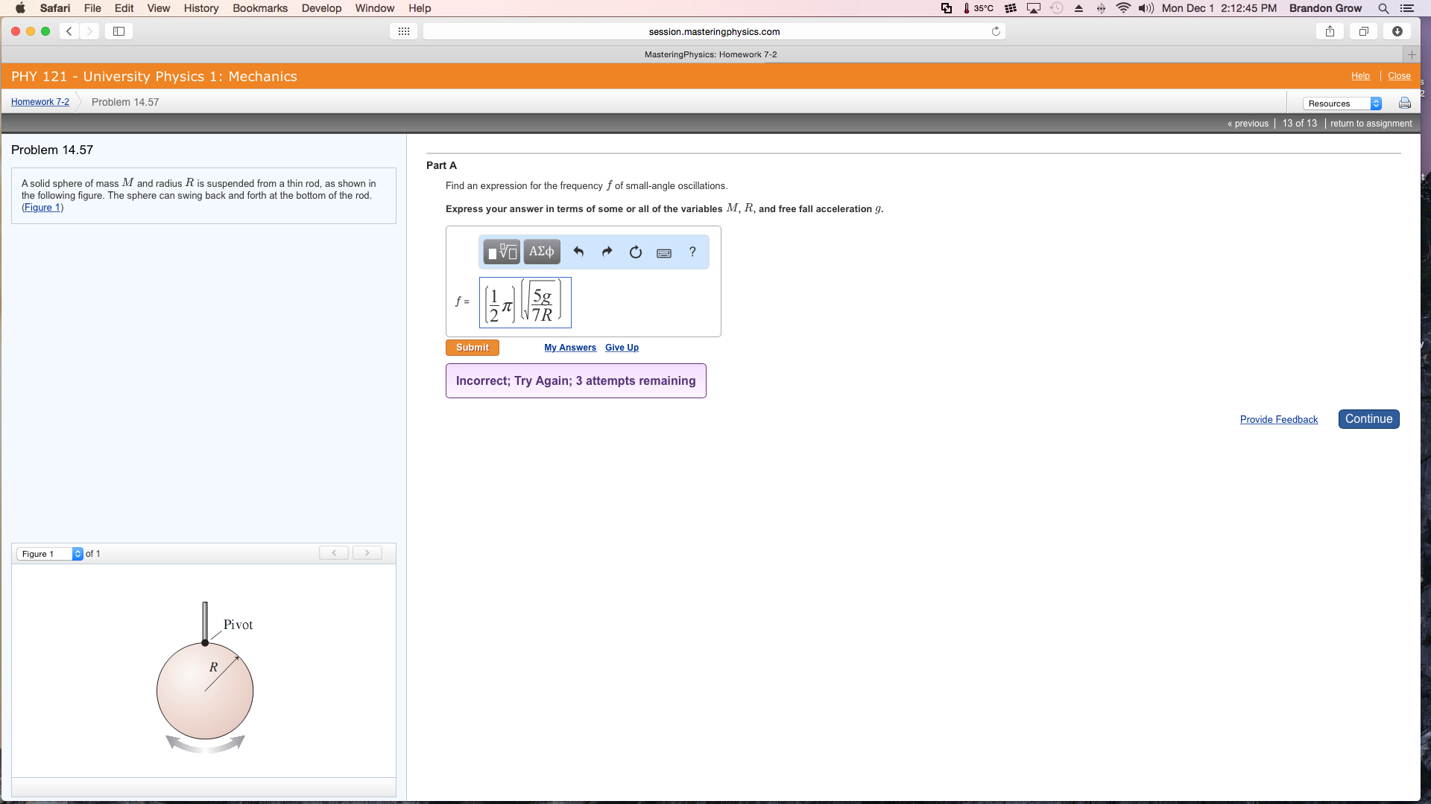Reset the answer with the refresh icon

[636, 252]
